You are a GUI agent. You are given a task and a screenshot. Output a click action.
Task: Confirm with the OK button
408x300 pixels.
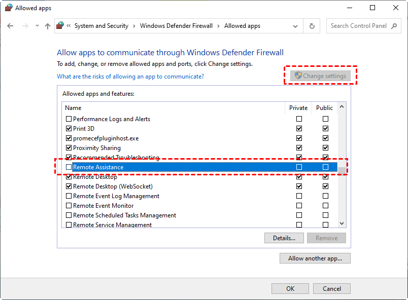click(290, 288)
